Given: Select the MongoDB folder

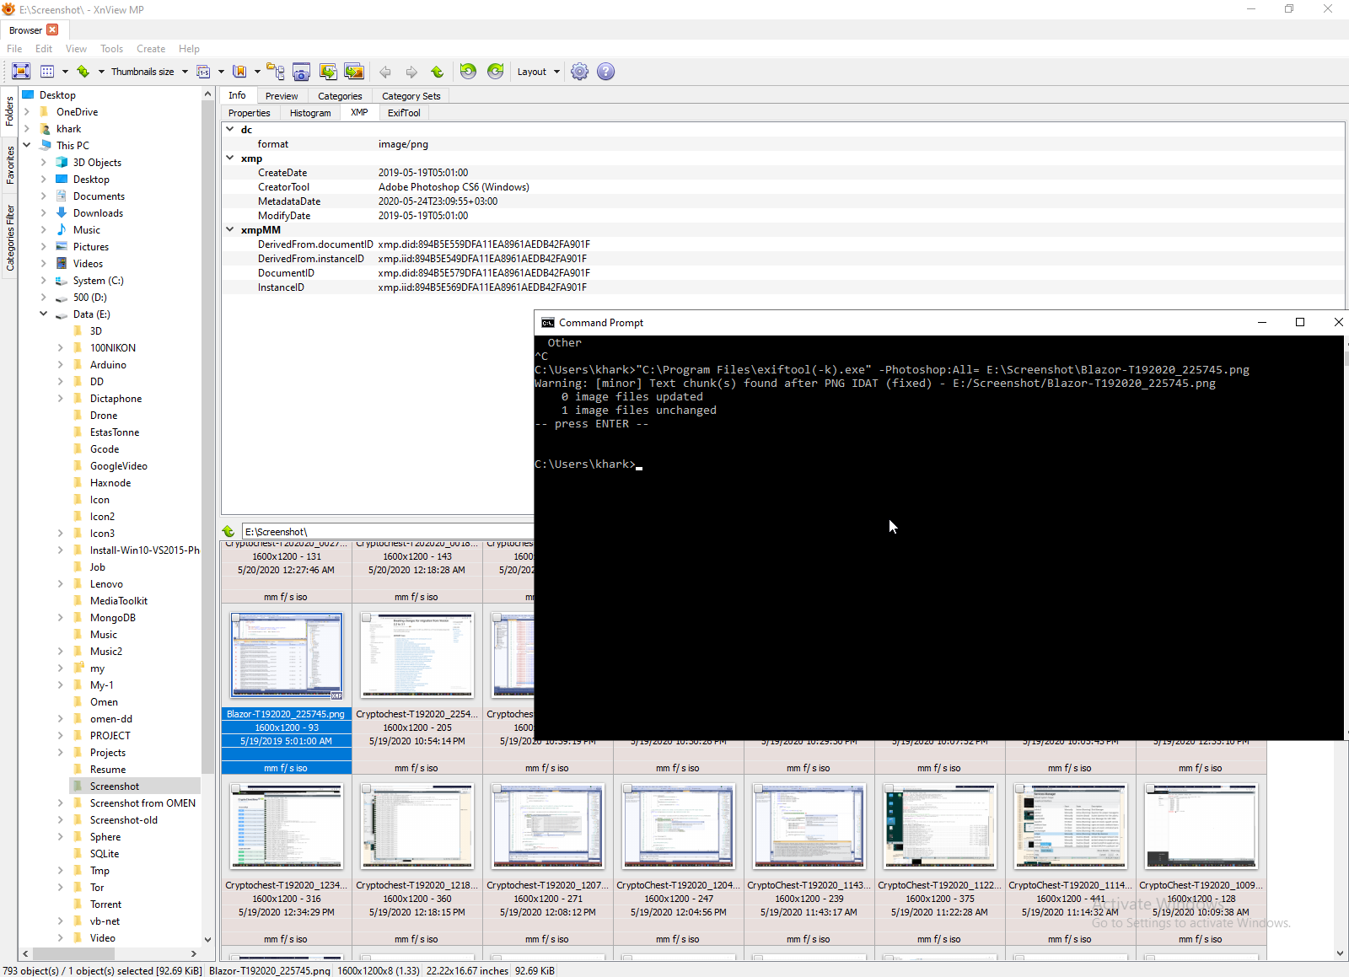Looking at the screenshot, I should 113,618.
